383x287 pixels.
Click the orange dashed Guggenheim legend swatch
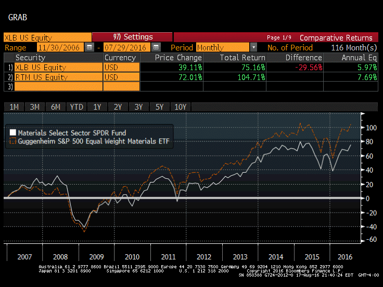click(x=12, y=141)
